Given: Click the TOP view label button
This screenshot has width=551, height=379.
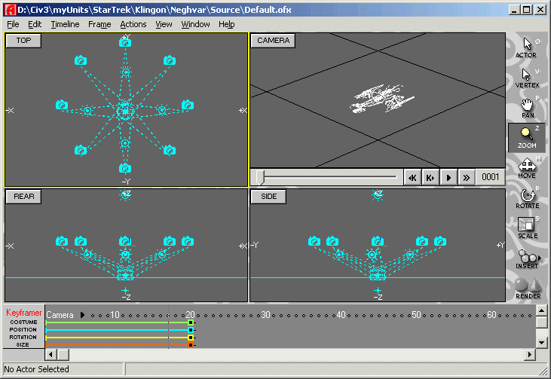Looking at the screenshot, I should [23, 41].
